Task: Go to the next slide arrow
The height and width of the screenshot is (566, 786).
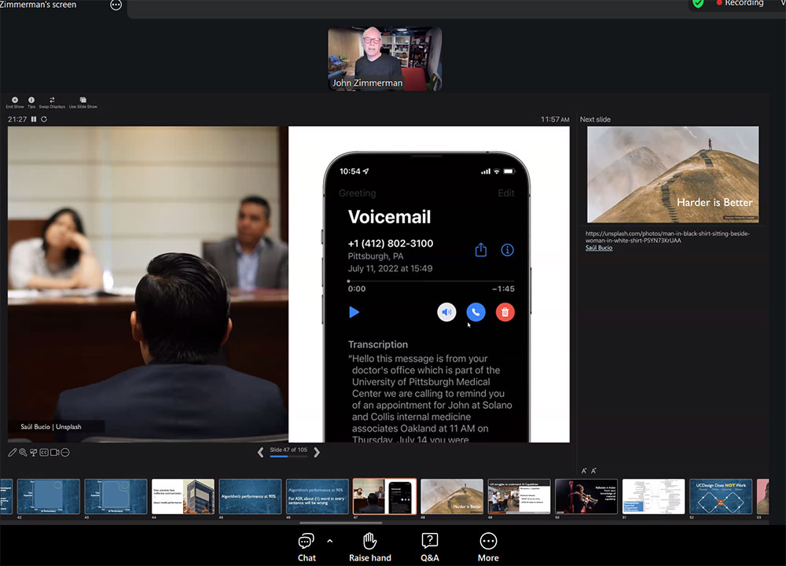Action: click(317, 452)
